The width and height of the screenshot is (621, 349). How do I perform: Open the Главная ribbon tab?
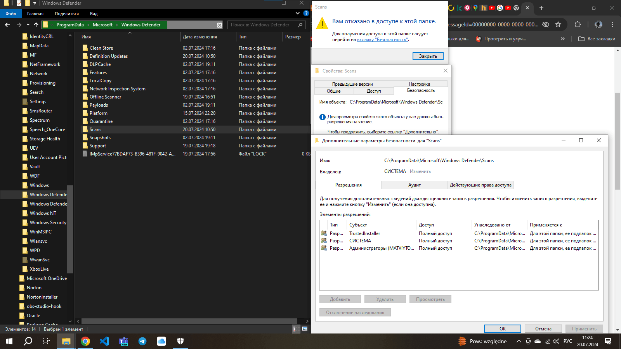(x=35, y=14)
